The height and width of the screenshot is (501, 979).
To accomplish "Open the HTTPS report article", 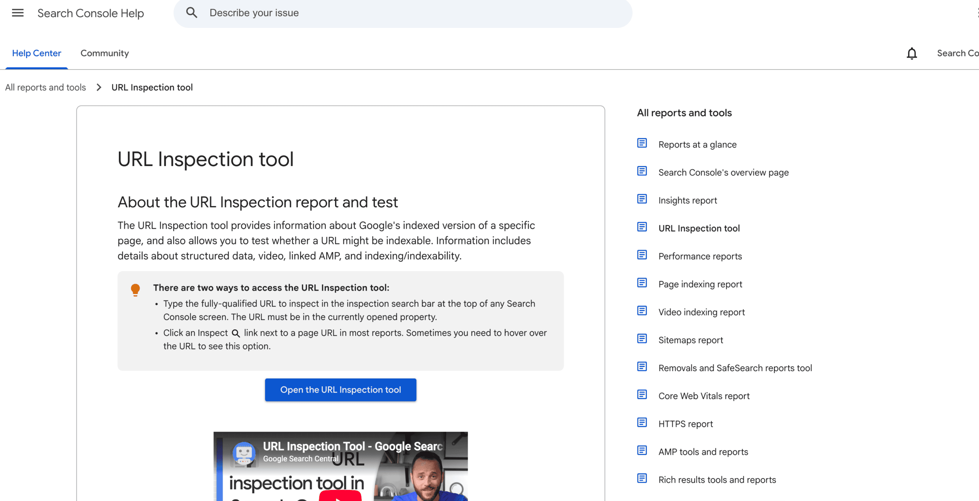I will coord(685,423).
